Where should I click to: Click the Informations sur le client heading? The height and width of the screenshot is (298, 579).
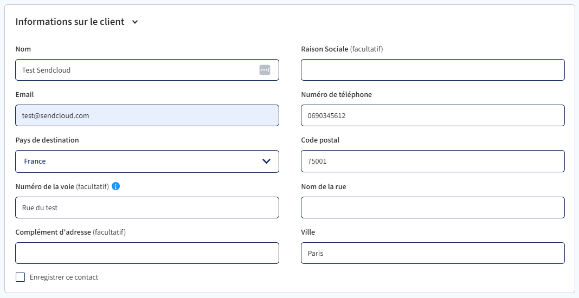[x=70, y=22]
